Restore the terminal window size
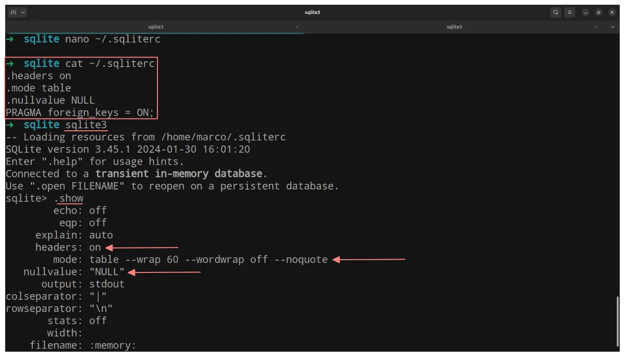 pos(599,12)
